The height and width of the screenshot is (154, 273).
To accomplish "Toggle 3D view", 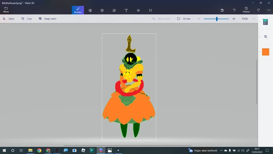I will click(184, 19).
